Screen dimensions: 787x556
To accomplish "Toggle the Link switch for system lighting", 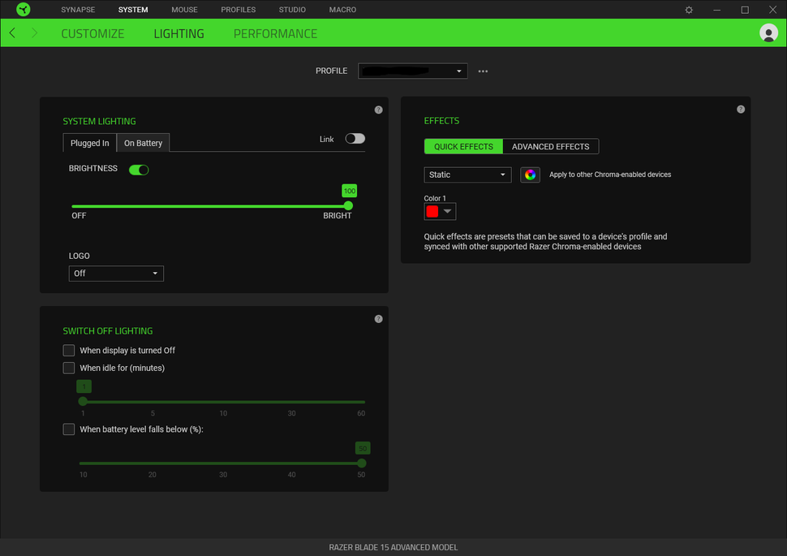I will [x=355, y=139].
